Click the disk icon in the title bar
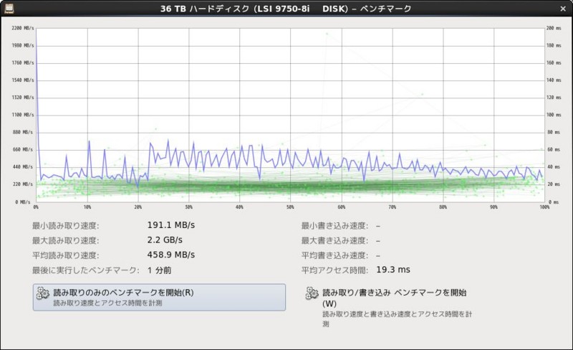This screenshot has height=350, width=573. (x=9, y=8)
